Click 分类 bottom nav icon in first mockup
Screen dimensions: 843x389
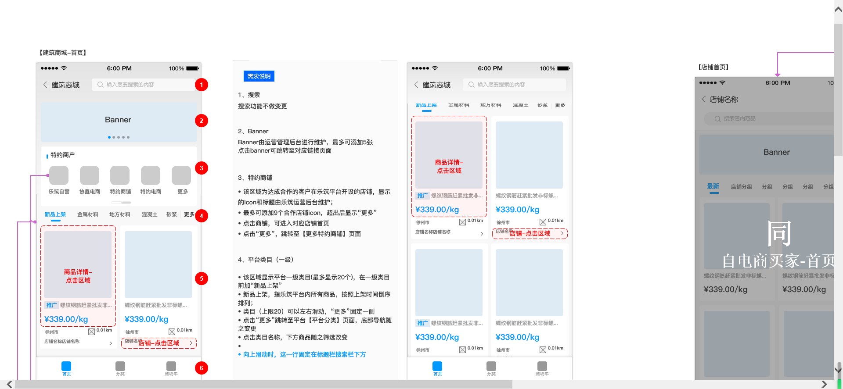(120, 366)
